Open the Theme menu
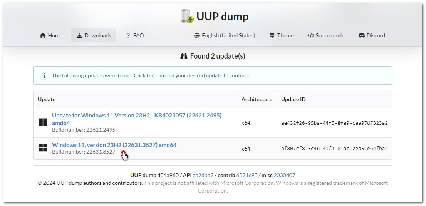Viewport: 426px width, 206px height. click(x=282, y=35)
